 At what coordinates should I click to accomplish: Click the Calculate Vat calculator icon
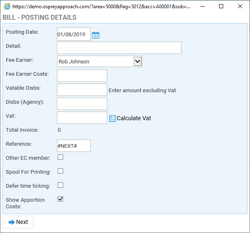(112, 119)
